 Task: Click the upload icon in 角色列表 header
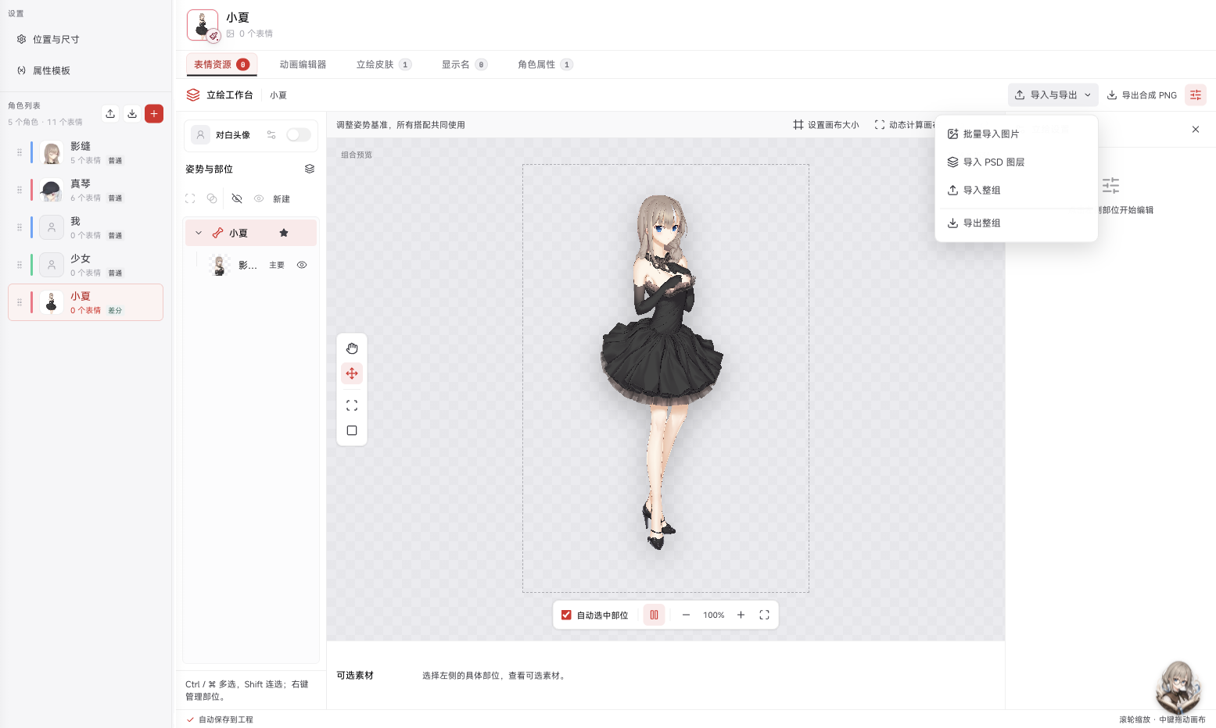[x=110, y=113]
